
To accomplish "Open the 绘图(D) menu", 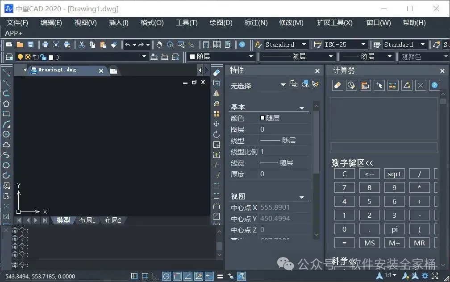I will point(221,22).
